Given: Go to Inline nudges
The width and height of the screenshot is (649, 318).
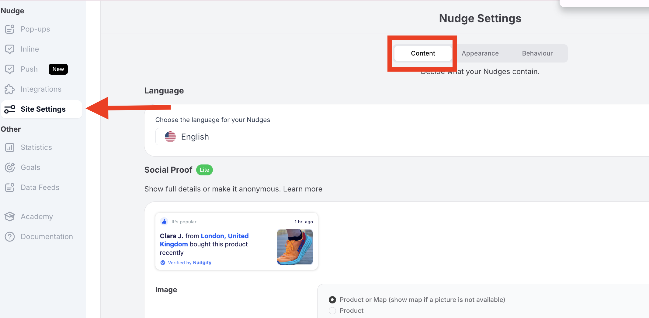Looking at the screenshot, I should (x=30, y=49).
